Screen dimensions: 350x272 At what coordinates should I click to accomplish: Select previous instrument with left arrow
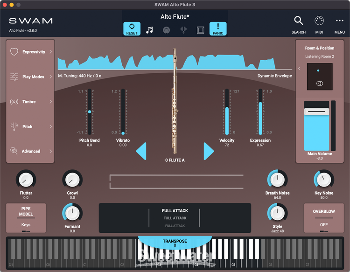coord(141,151)
